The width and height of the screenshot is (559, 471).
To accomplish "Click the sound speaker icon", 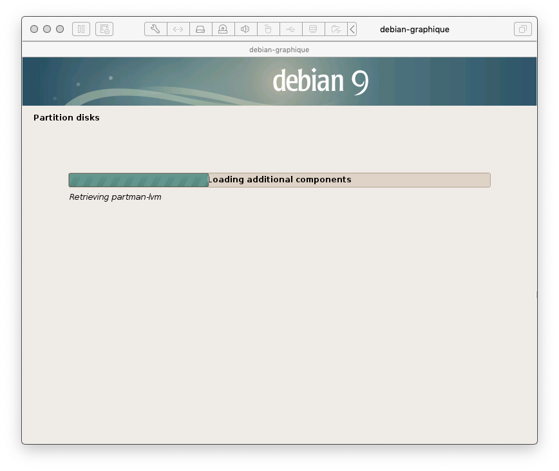I will (245, 29).
